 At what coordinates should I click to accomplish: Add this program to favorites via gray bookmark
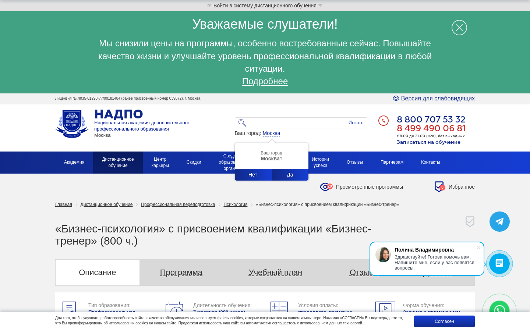pyautogui.click(x=470, y=221)
